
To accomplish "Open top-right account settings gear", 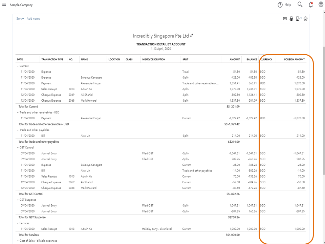I will pos(321,4).
